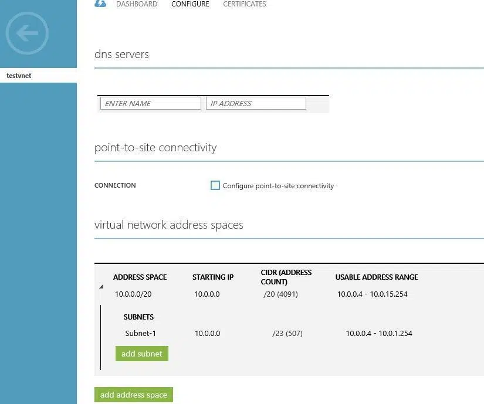Click the add address space button
The height and width of the screenshot is (404, 484).
coord(133,395)
